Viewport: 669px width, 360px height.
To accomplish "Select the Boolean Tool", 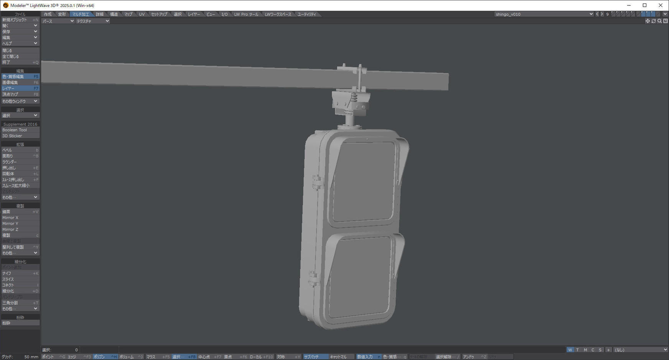I will (20, 130).
